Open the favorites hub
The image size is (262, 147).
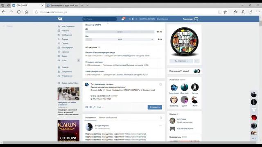coord(236,12)
